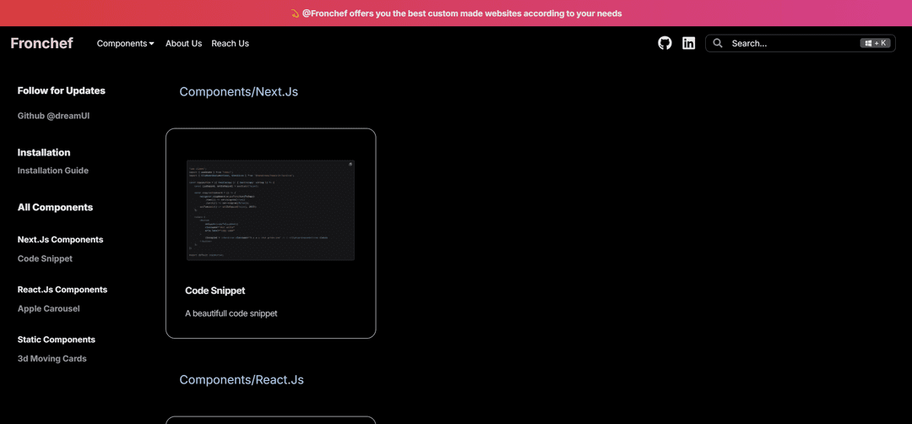Open the Installation Guide link
The image size is (912, 424).
pyautogui.click(x=53, y=171)
